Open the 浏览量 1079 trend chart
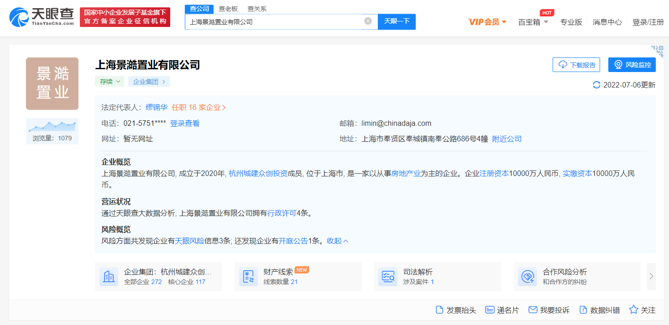The image size is (669, 325). tap(52, 131)
